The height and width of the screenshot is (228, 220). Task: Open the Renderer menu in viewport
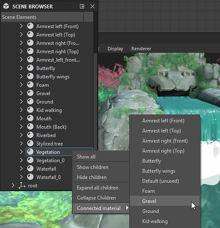tap(141, 49)
